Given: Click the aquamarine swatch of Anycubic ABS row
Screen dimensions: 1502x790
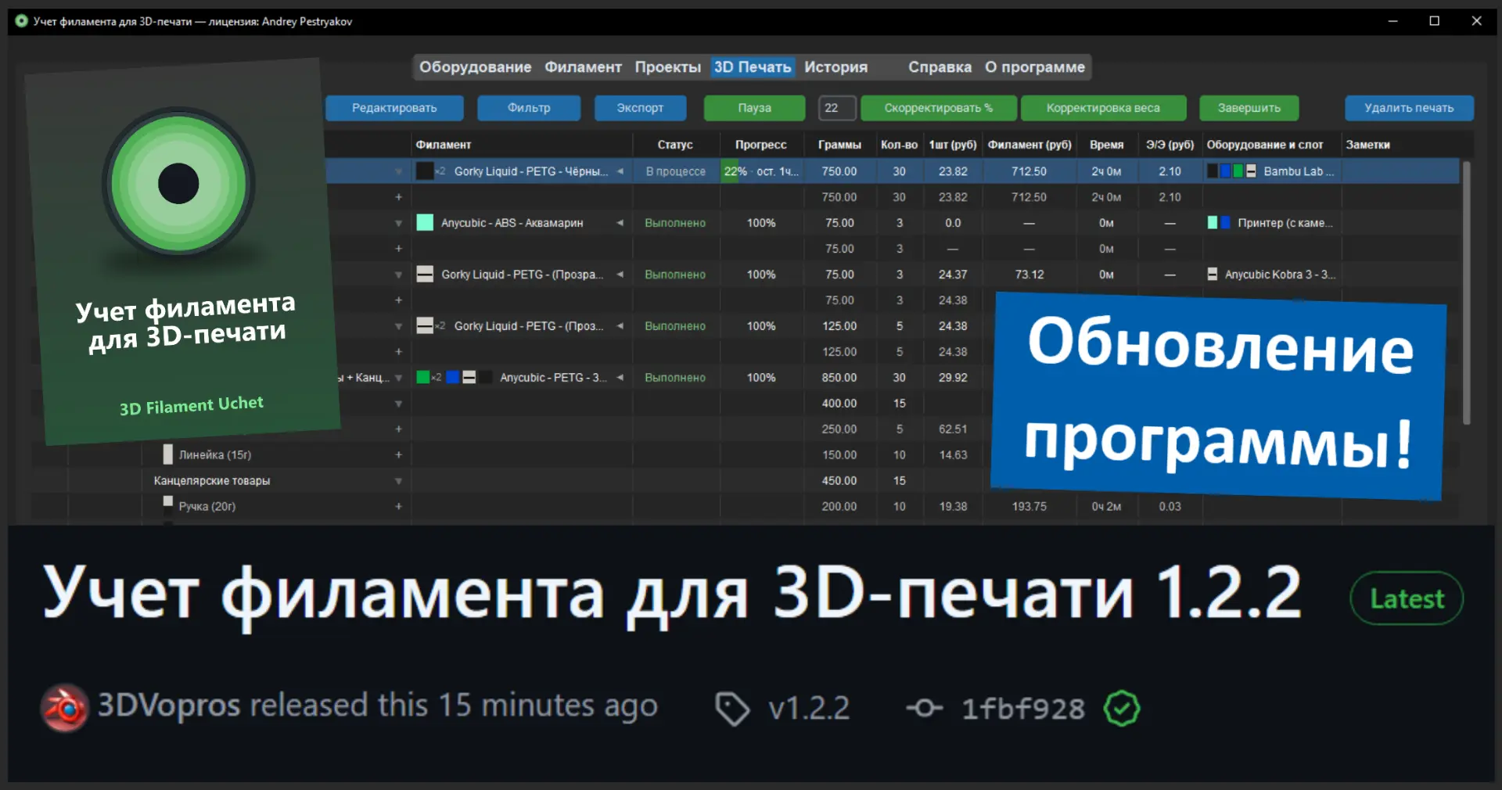Looking at the screenshot, I should (x=425, y=223).
